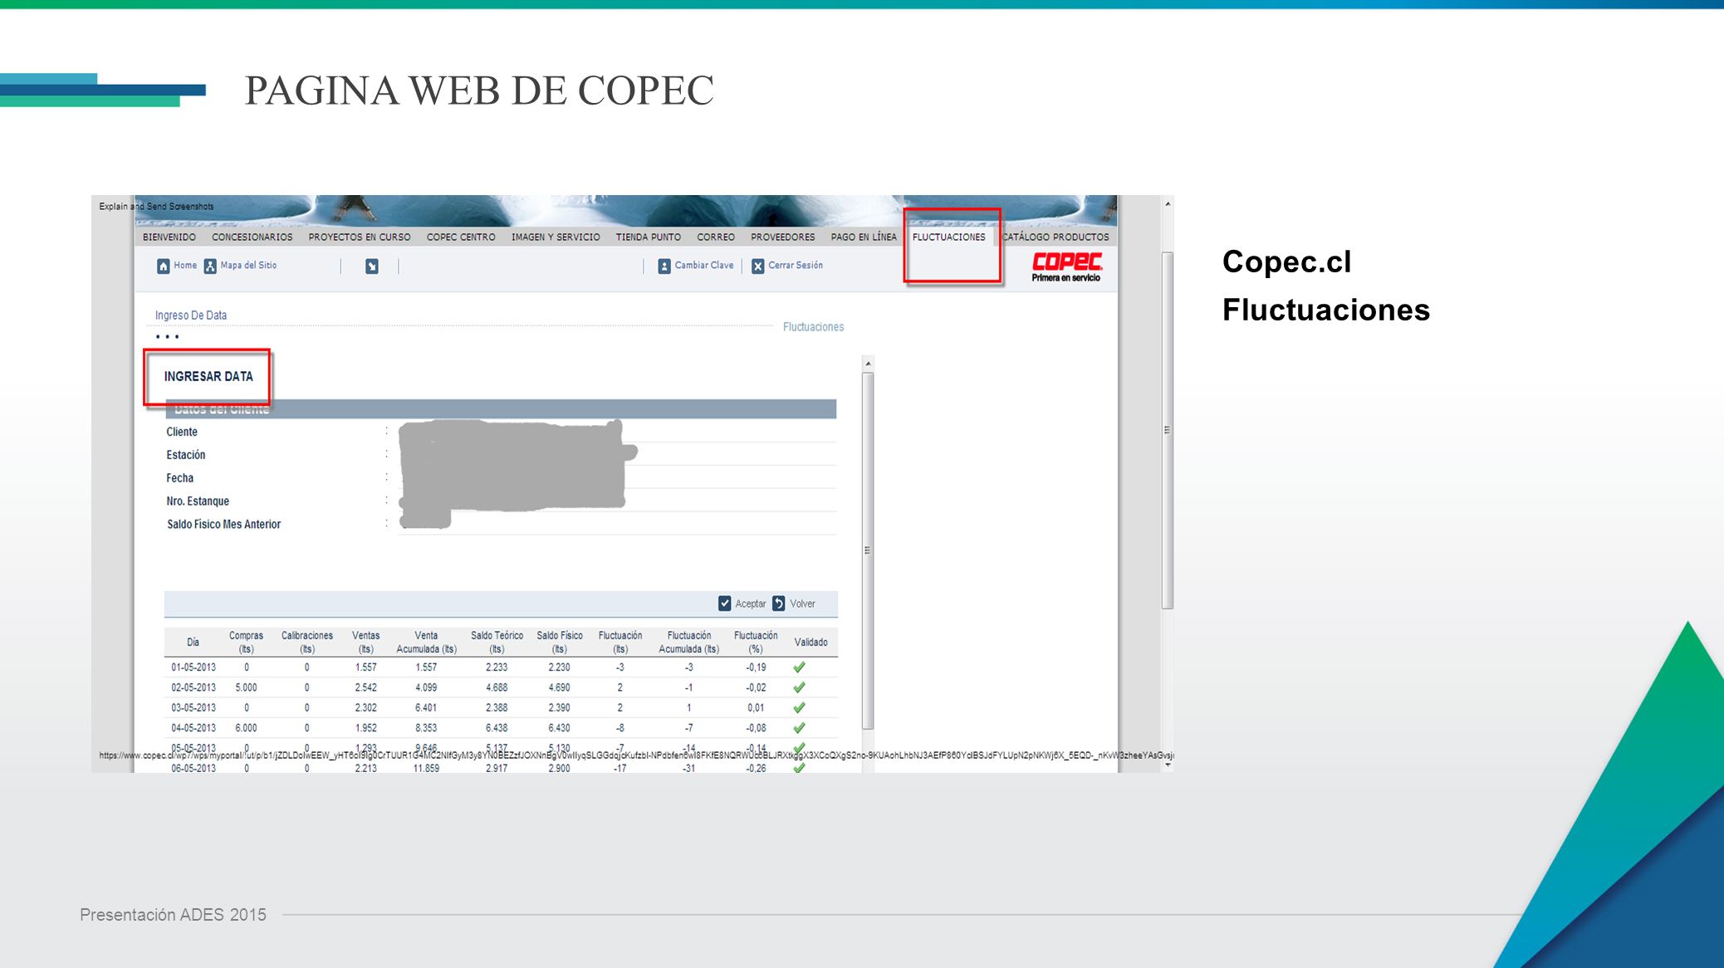Click the blue arrow icon between separators
The height and width of the screenshot is (968, 1724).
pyautogui.click(x=372, y=266)
